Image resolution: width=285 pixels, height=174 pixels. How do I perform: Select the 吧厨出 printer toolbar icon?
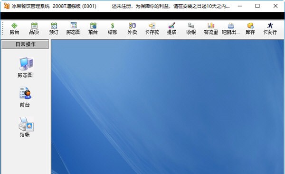pos(231,28)
